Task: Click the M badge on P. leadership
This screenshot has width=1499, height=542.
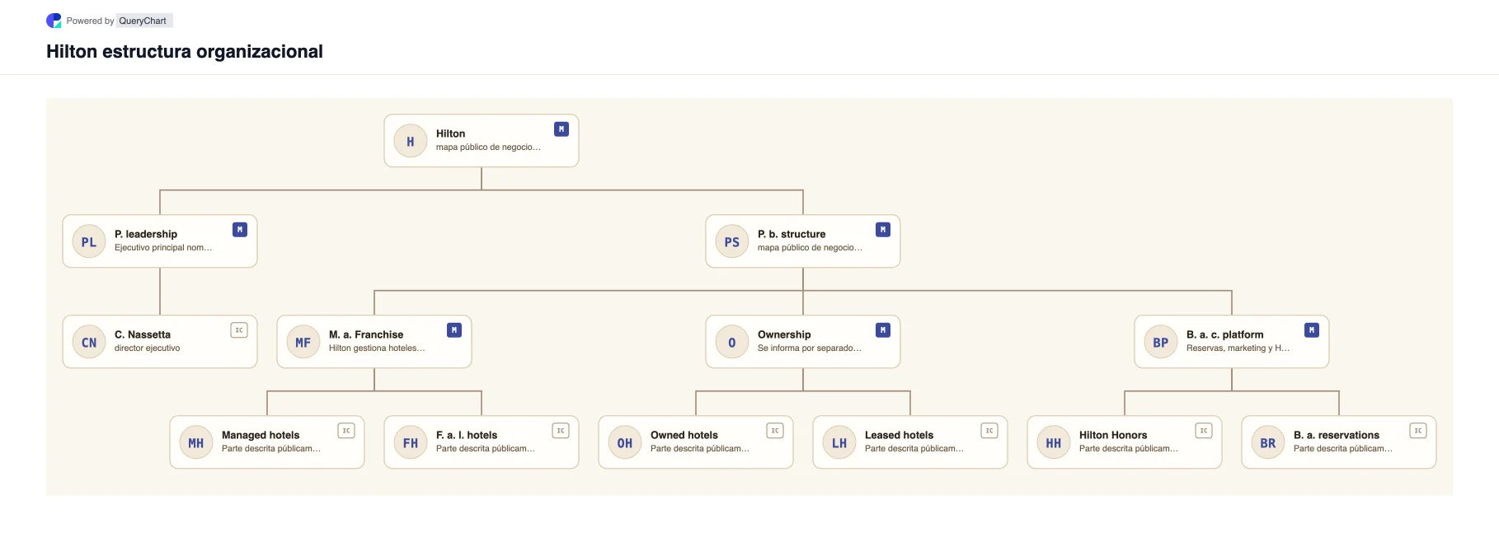Action: tap(240, 230)
